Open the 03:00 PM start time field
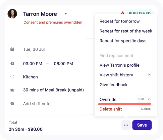 [x=33, y=64]
